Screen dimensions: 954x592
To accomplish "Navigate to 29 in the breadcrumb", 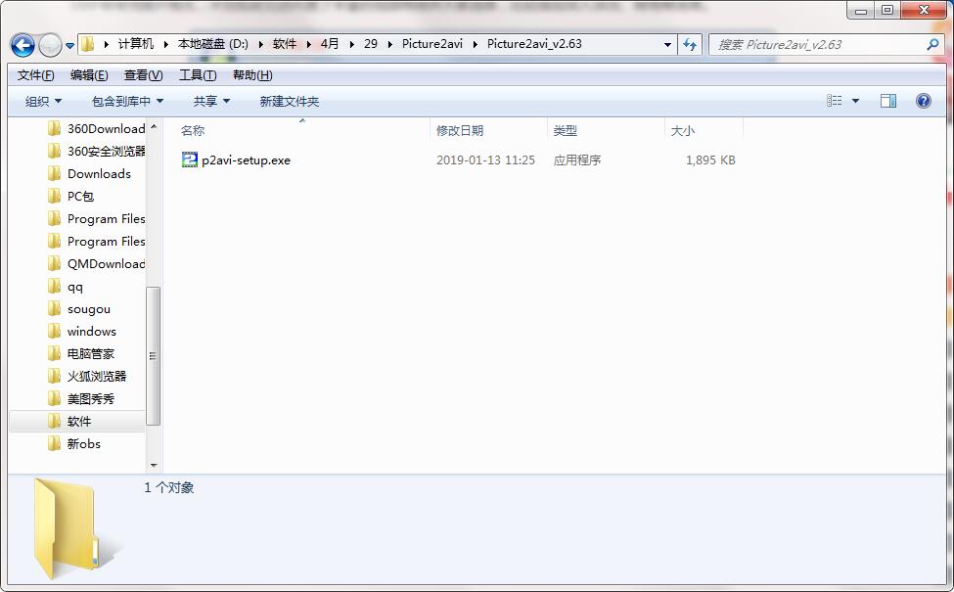I will tap(371, 44).
